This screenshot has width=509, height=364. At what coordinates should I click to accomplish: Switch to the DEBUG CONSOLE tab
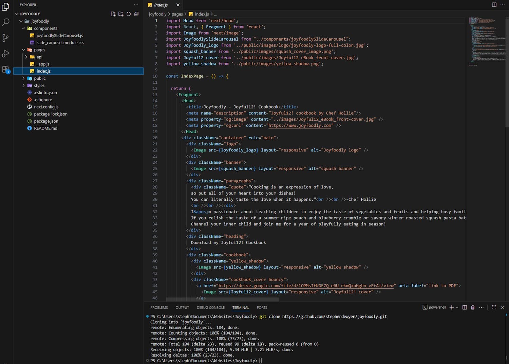(210, 308)
